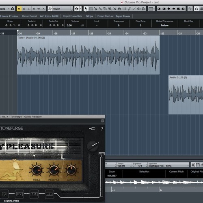Click the Nudge Start Left button

pos(159,9)
